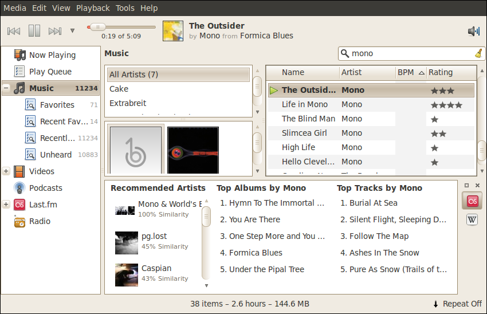Open album Hymn To The Immortal ...
487x314 pixels.
pyautogui.click(x=272, y=203)
